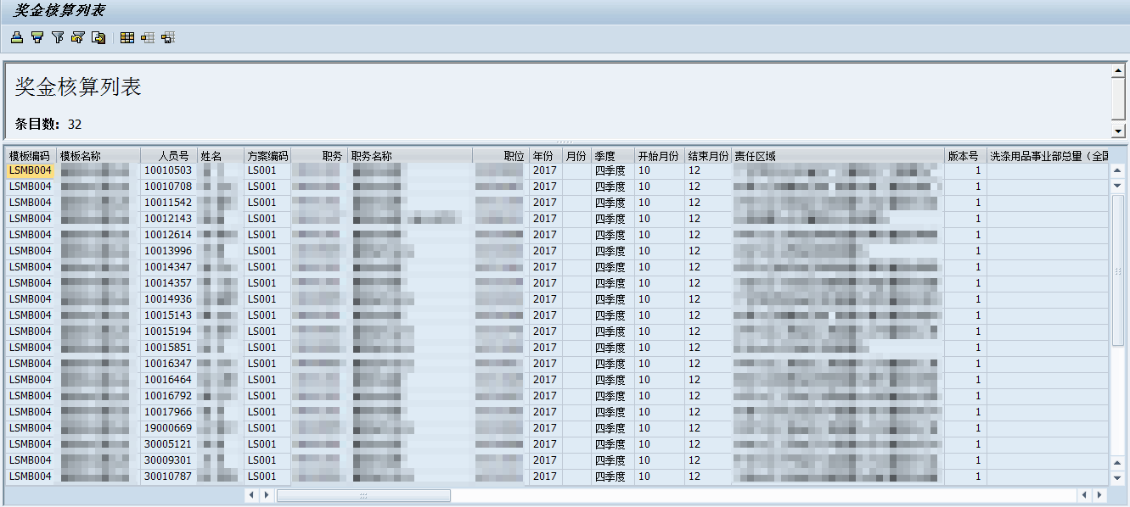The image size is (1130, 507).
Task: Select the 季度 column header
Action: tap(612, 156)
